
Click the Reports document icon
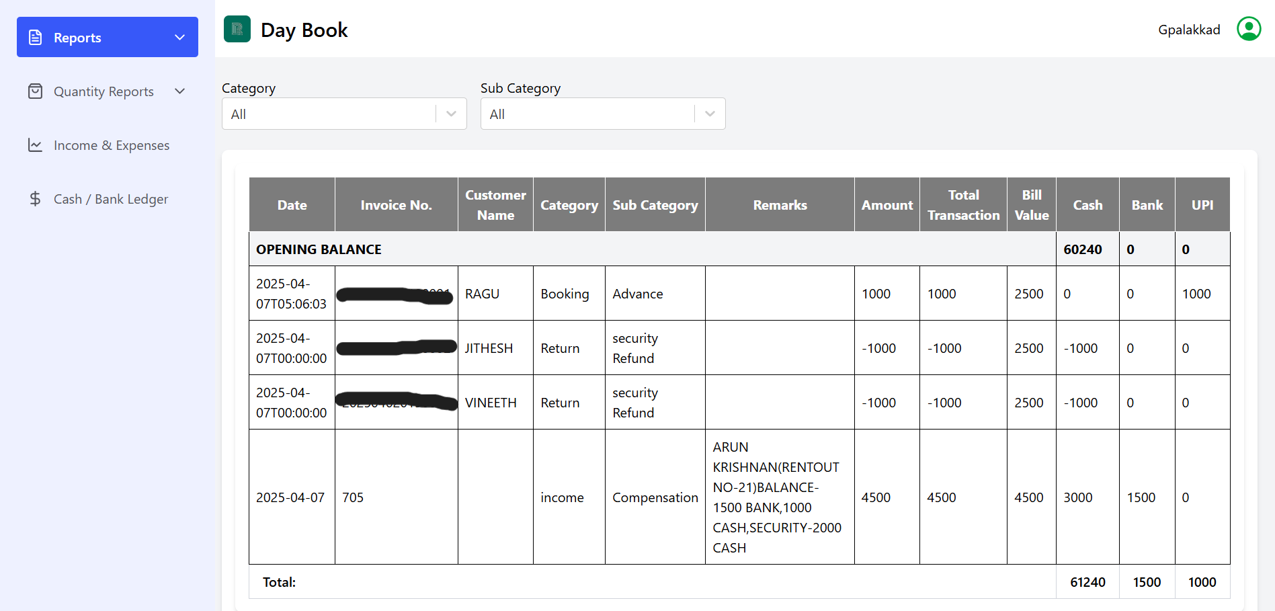[x=36, y=38]
